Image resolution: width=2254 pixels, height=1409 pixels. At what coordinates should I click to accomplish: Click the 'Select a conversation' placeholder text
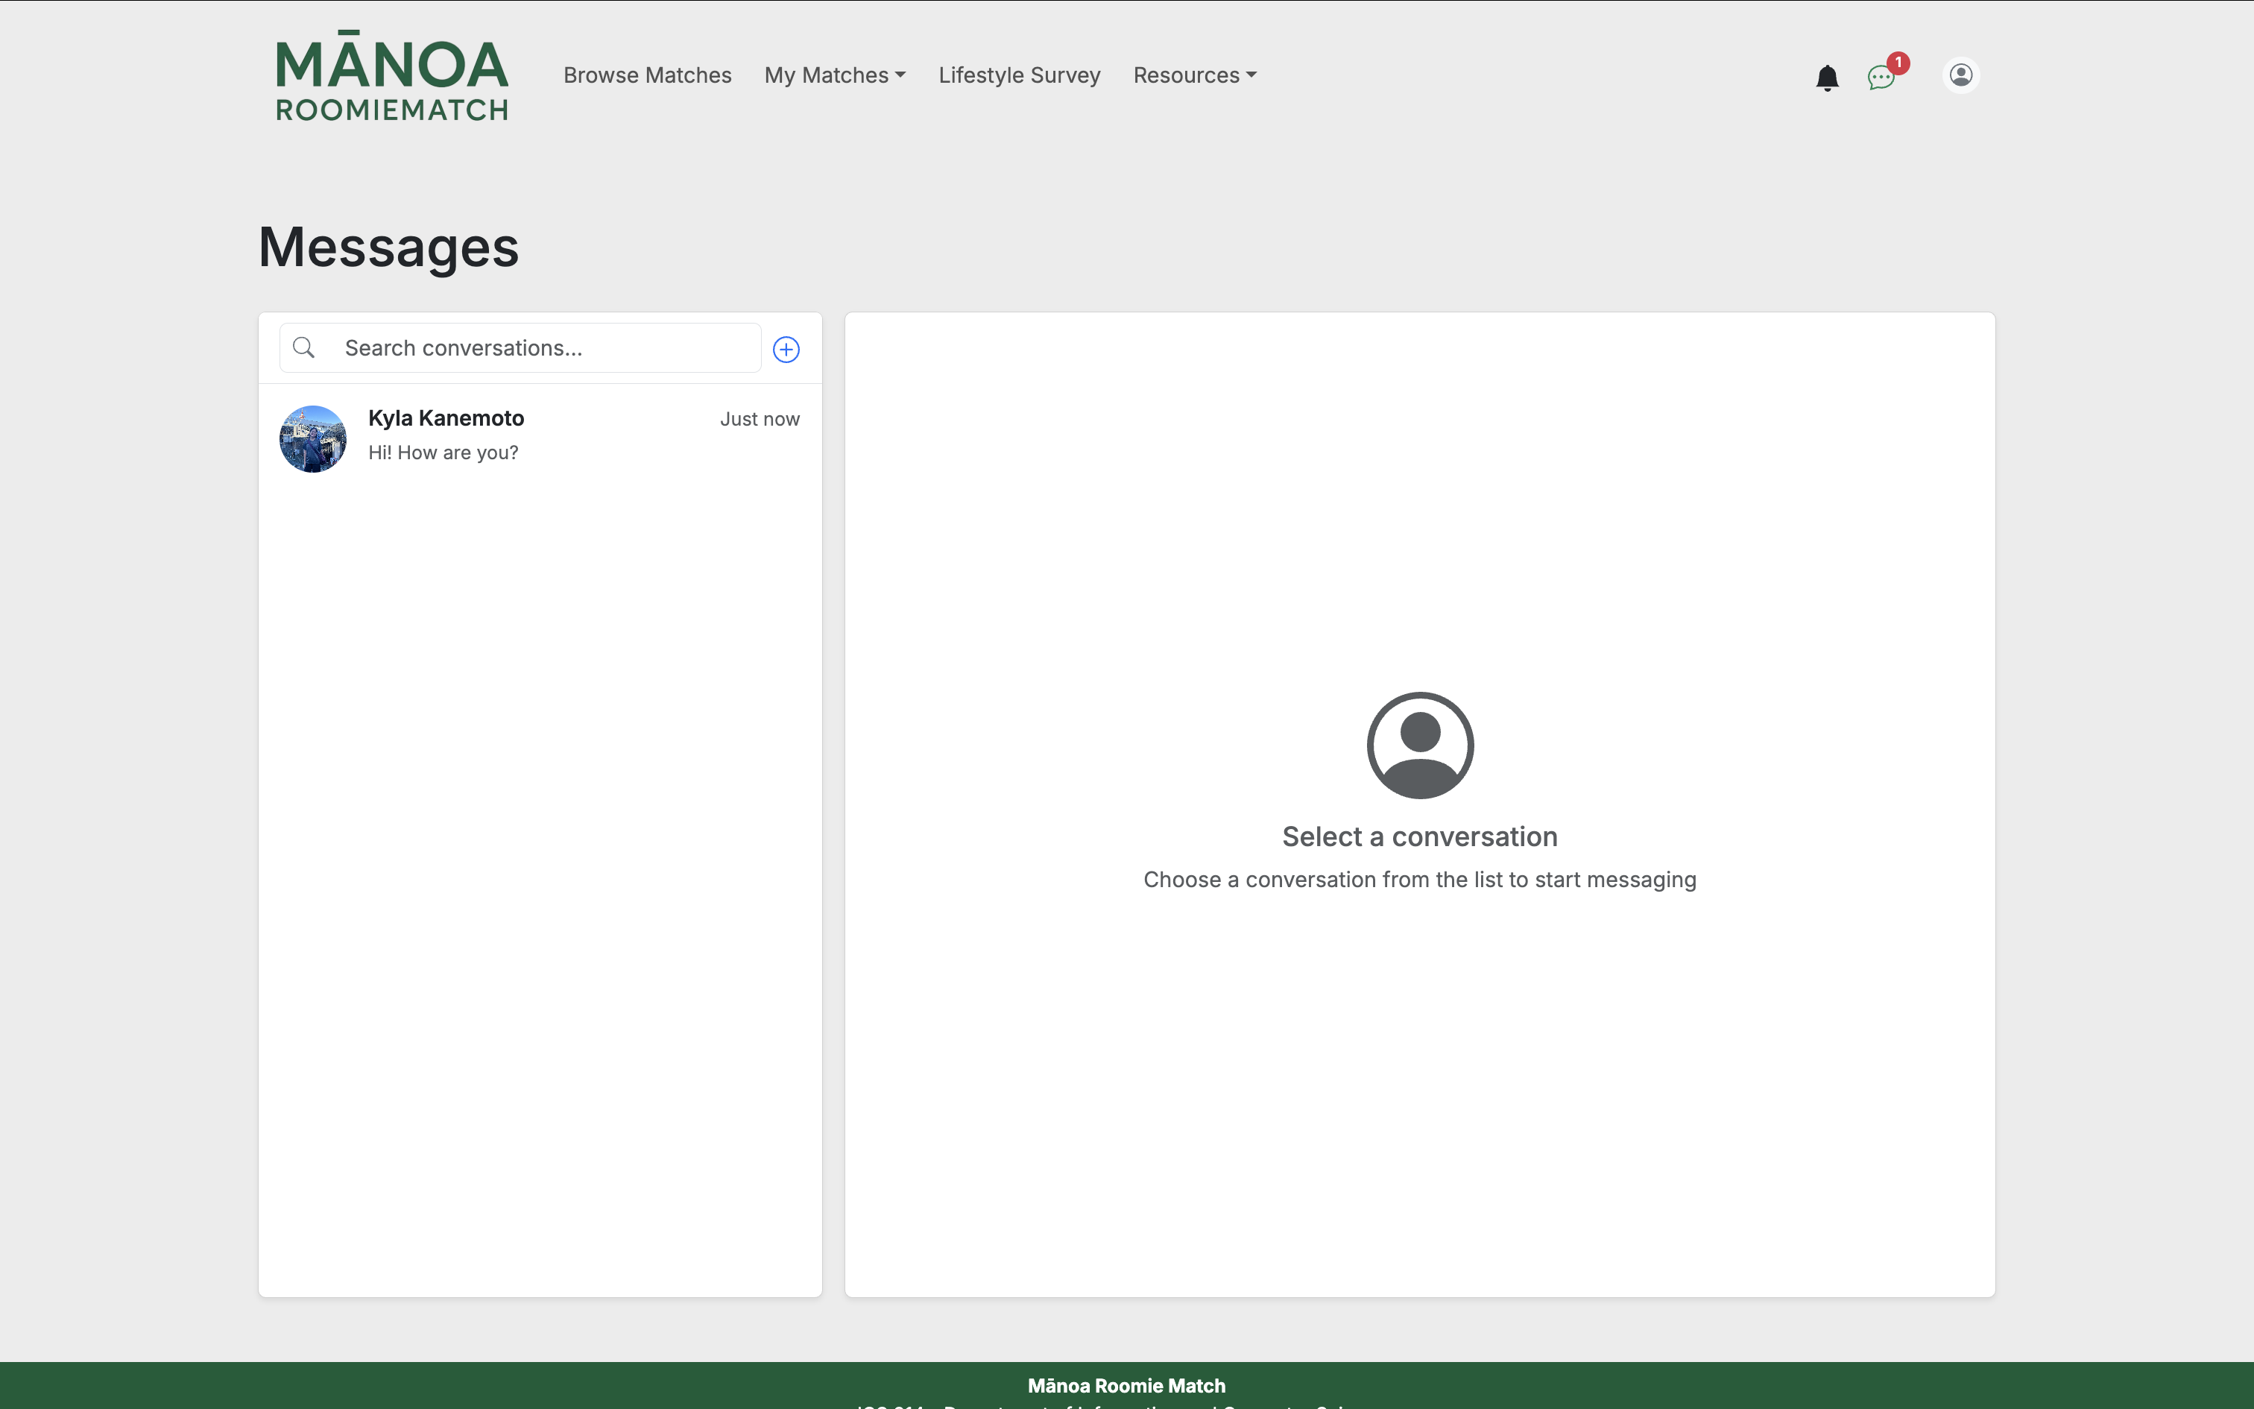click(x=1419, y=836)
